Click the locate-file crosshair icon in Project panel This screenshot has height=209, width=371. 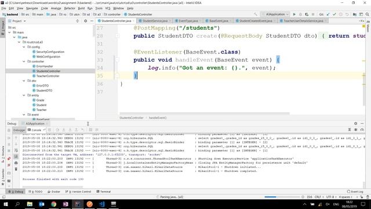pos(77,21)
